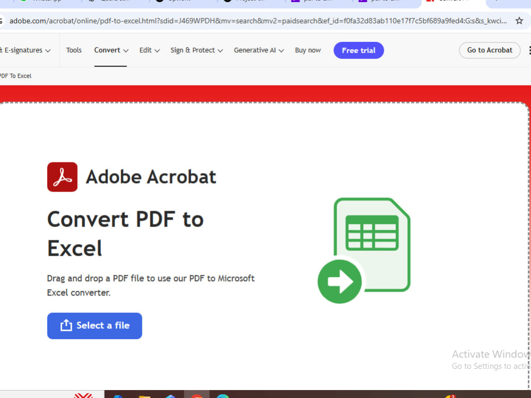Expand the Generative AI dropdown
Image resolution: width=531 pixels, height=398 pixels.
point(259,50)
